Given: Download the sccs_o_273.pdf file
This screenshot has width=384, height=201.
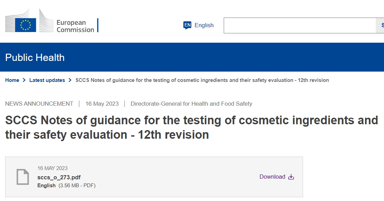Looking at the screenshot, I should pos(272,177).
